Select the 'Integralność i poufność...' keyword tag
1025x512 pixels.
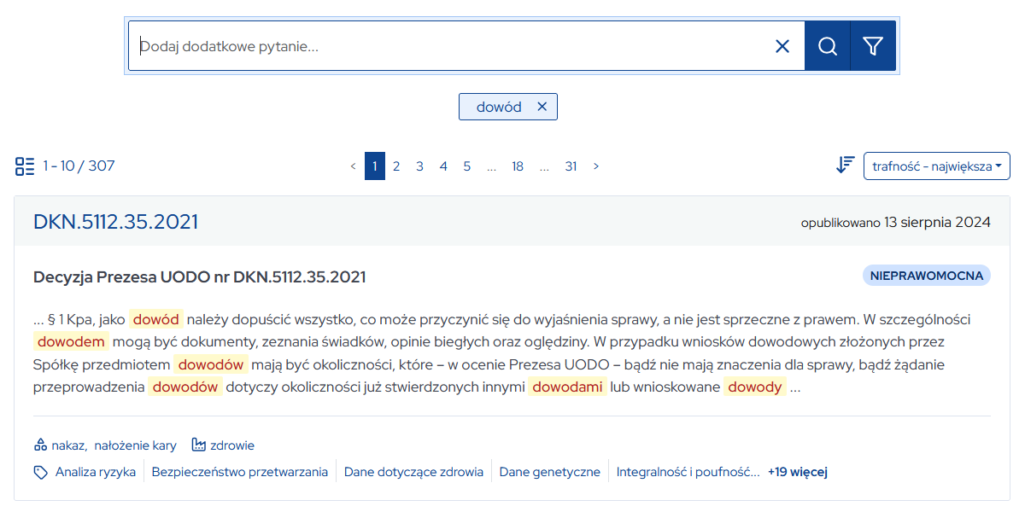(x=688, y=472)
